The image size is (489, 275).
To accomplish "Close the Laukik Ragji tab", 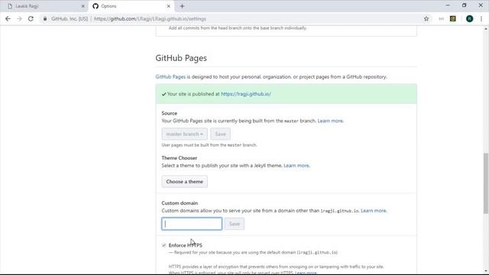I will pos(83,6).
